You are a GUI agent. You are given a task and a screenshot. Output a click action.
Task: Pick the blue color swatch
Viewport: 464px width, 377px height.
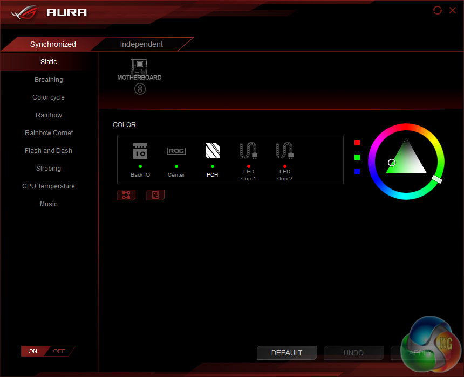click(357, 172)
